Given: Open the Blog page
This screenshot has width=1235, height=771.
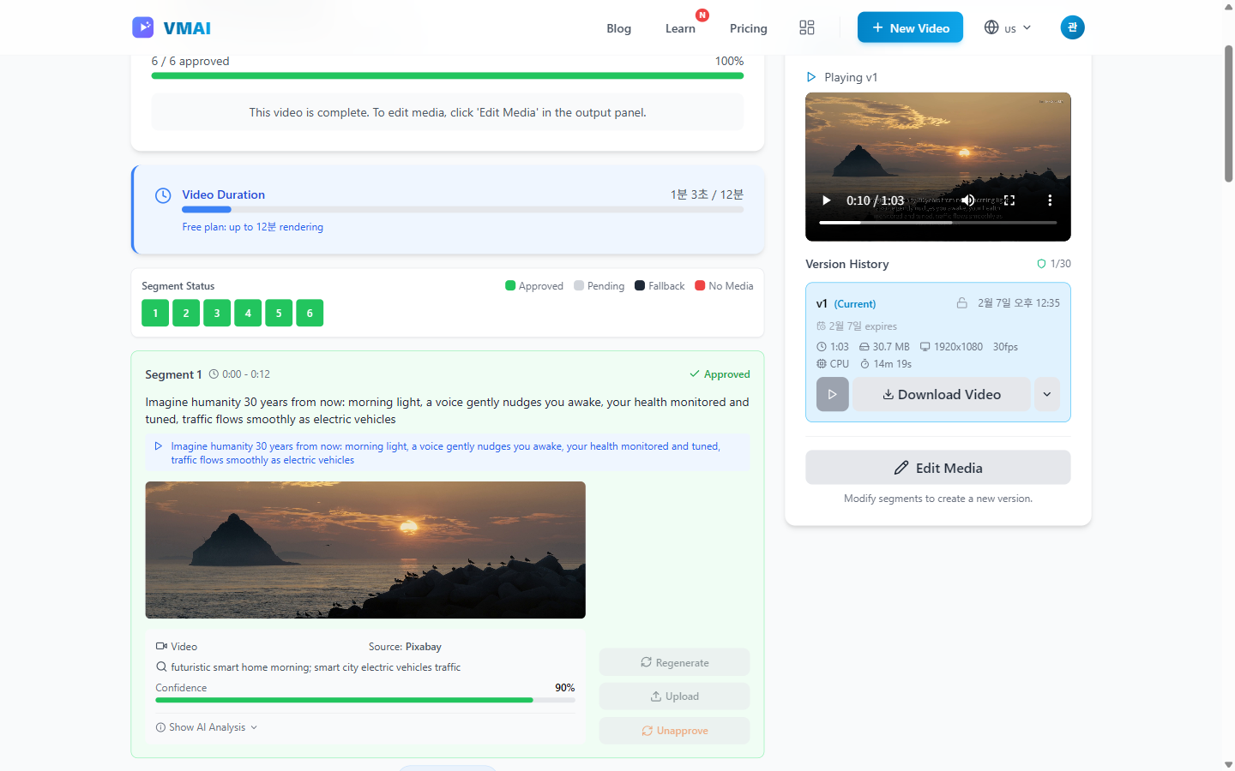Looking at the screenshot, I should tap(618, 28).
